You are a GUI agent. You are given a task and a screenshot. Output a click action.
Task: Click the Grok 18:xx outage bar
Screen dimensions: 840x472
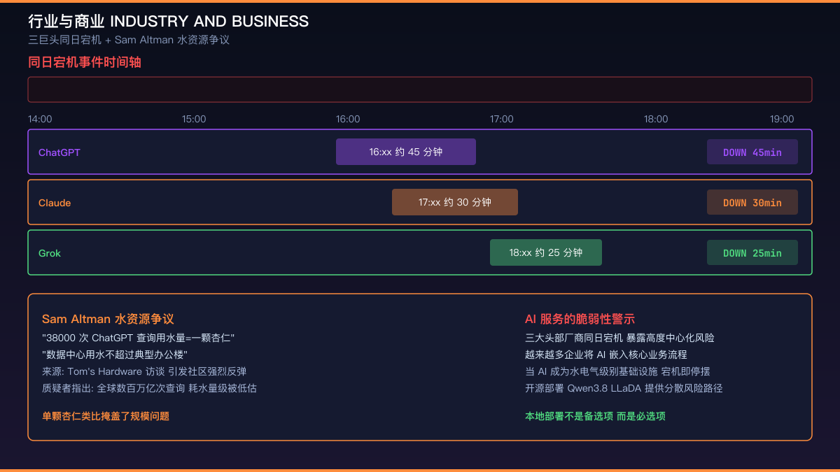546,252
